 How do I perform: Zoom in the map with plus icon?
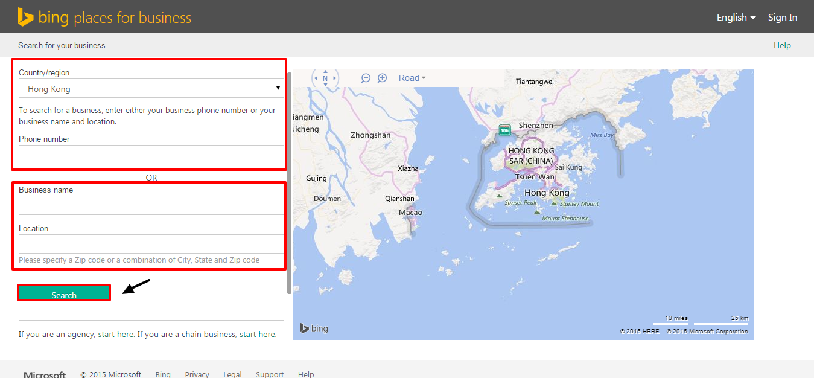[382, 78]
